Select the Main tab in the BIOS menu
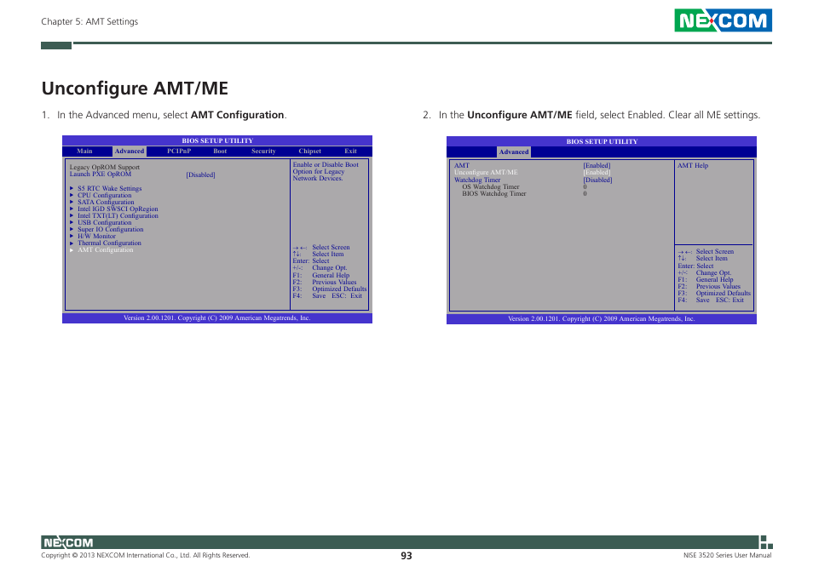 click(84, 152)
